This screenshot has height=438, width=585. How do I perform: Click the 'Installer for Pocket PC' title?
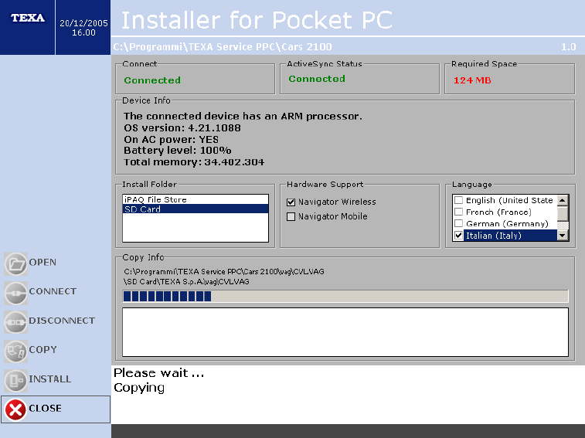tap(257, 20)
